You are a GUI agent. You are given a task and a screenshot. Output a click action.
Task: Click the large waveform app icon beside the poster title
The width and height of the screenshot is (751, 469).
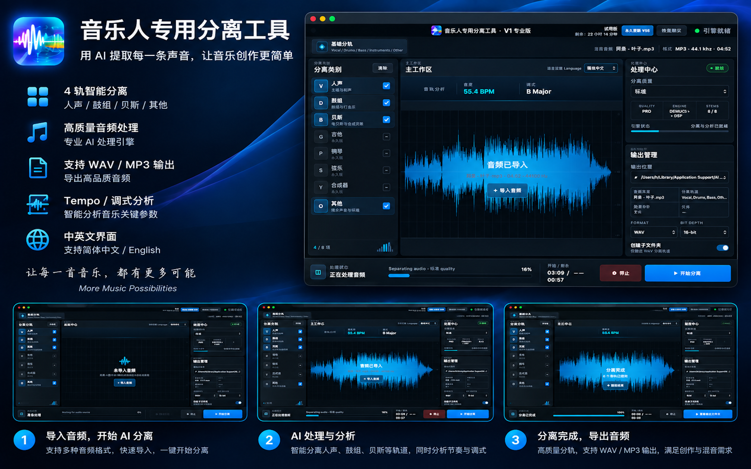pyautogui.click(x=39, y=41)
